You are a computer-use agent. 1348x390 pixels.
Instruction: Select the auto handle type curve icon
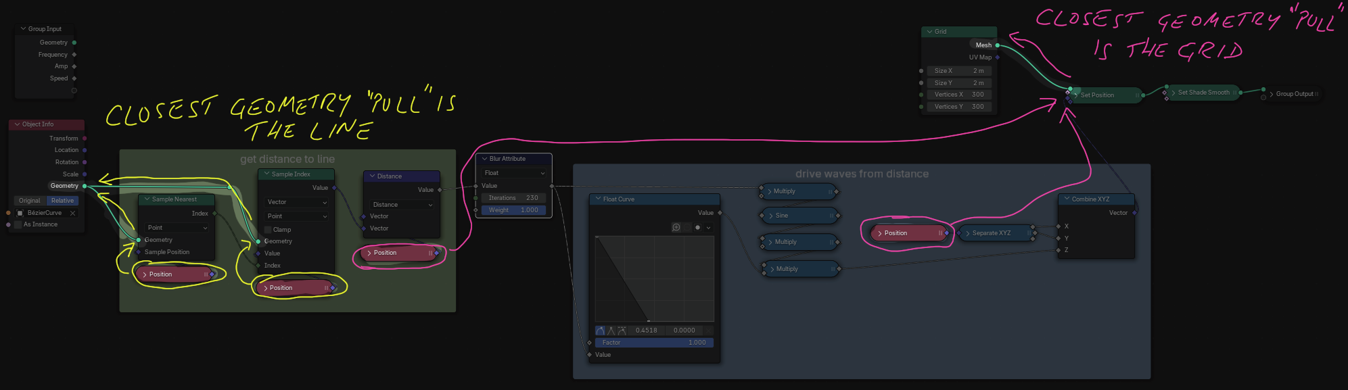point(600,331)
